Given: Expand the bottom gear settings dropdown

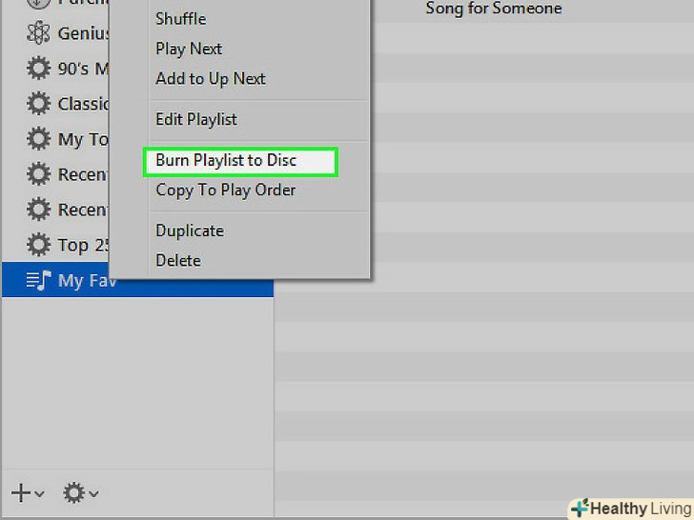Looking at the screenshot, I should pos(80,493).
